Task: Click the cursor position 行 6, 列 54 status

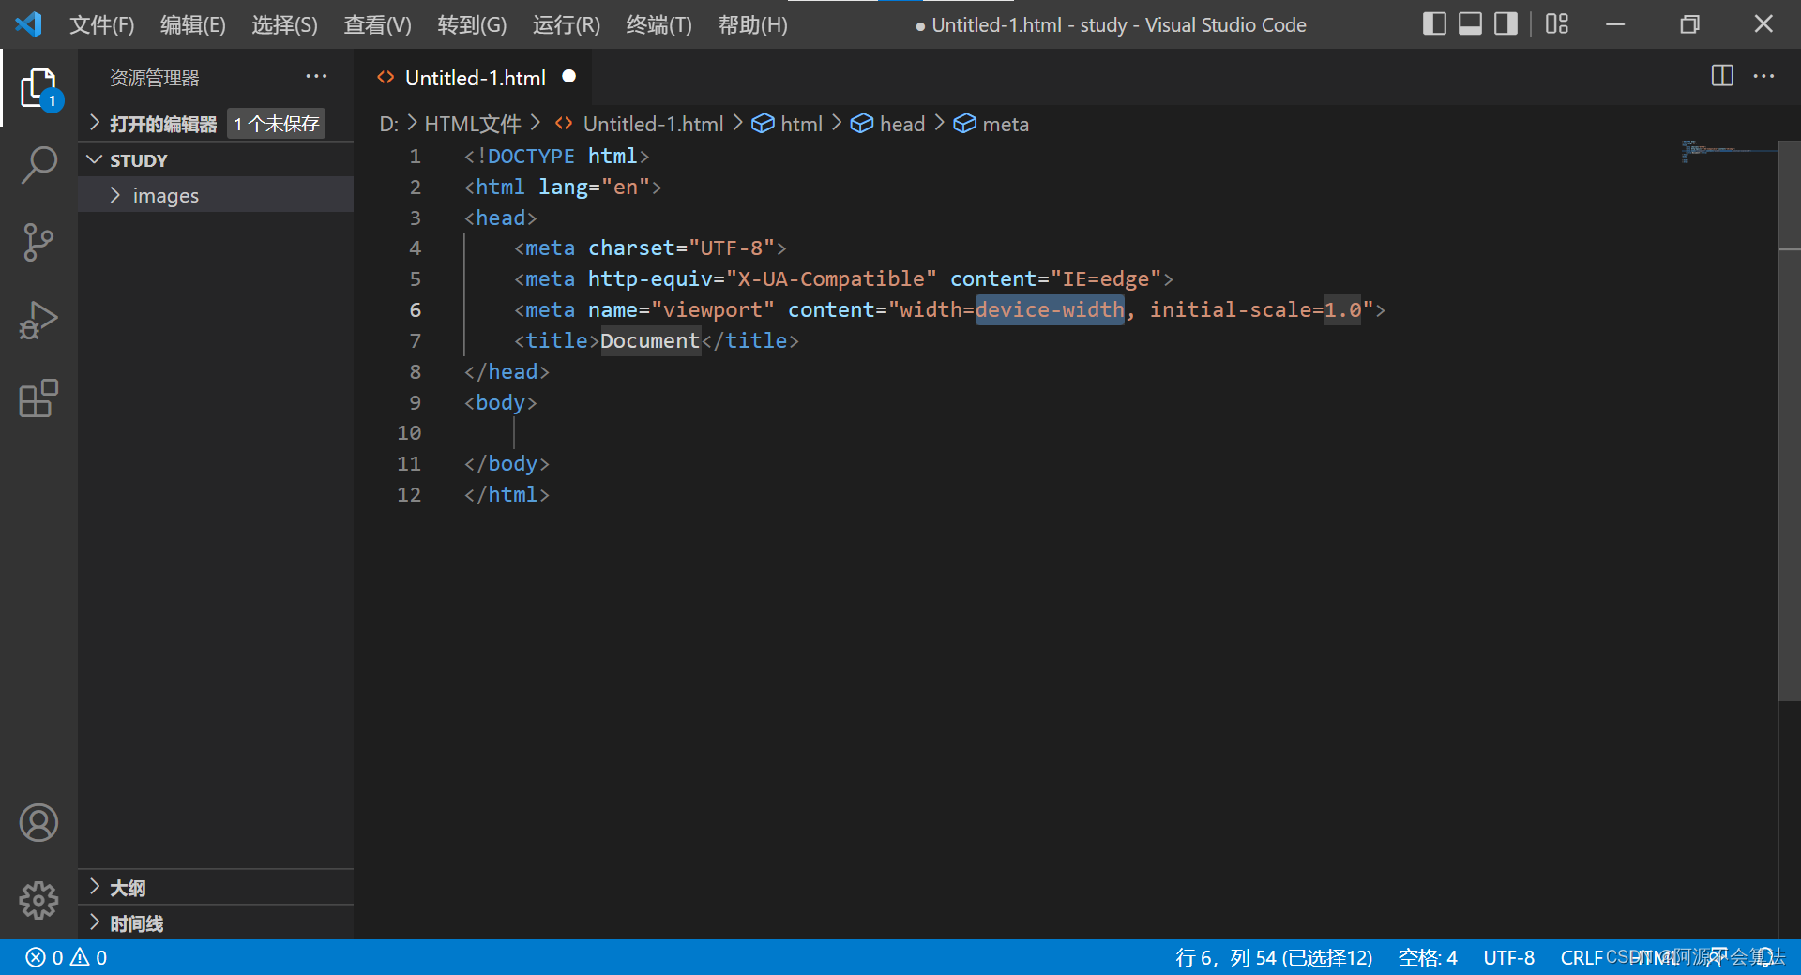Action: 1274,957
